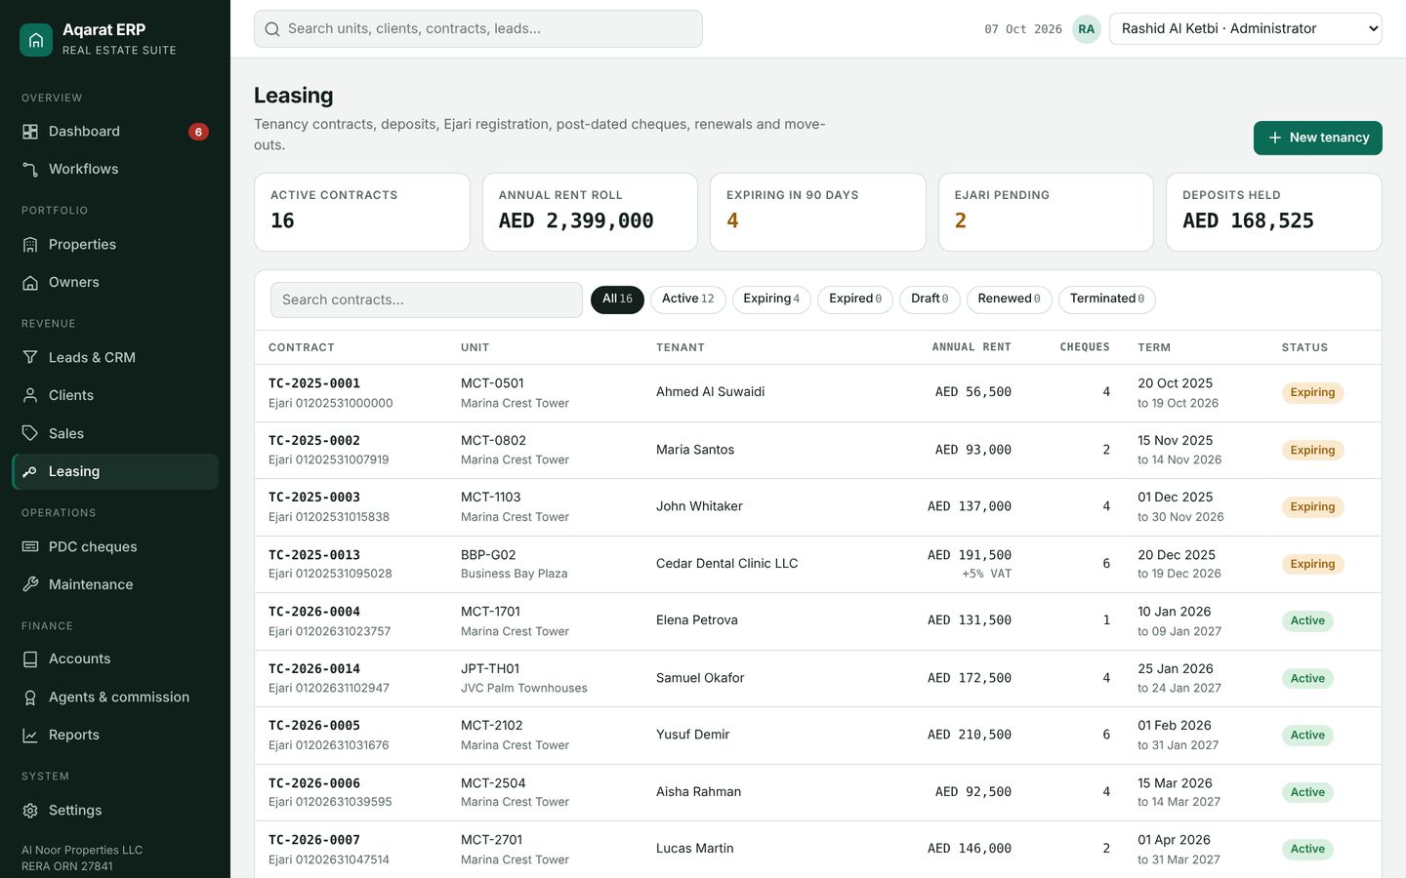Viewport: 1406px width, 878px height.
Task: Open Sales via its tag icon
Action: [30, 434]
